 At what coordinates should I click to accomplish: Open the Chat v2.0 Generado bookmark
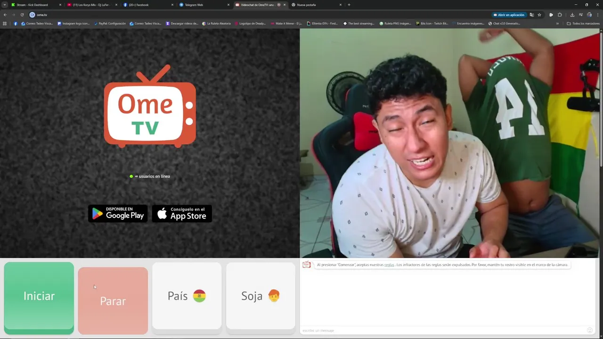click(504, 24)
